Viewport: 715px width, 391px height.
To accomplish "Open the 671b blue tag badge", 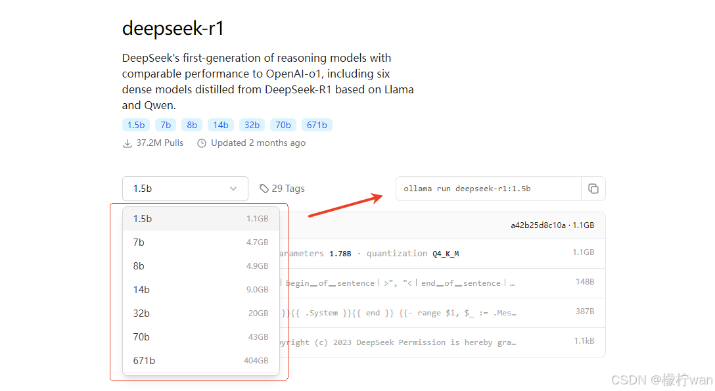I will (317, 125).
